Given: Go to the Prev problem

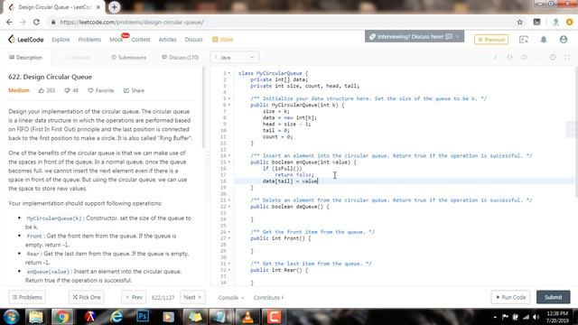Looking at the screenshot, I should tap(134, 297).
